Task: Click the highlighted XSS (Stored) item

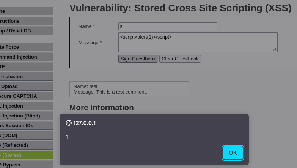Action: (x=23, y=155)
